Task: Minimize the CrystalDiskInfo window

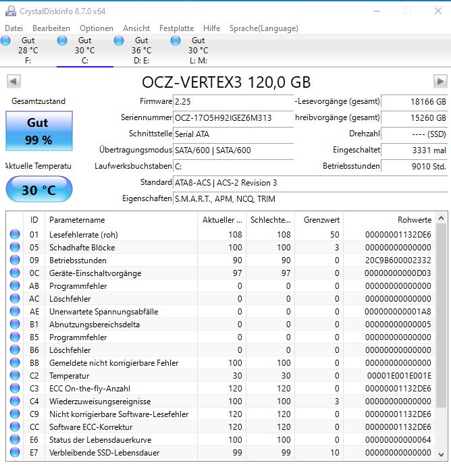Action: coord(377,11)
